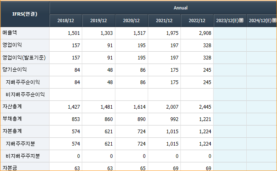Click the 매출액 value 1,303
277x171 pixels.
pos(106,33)
